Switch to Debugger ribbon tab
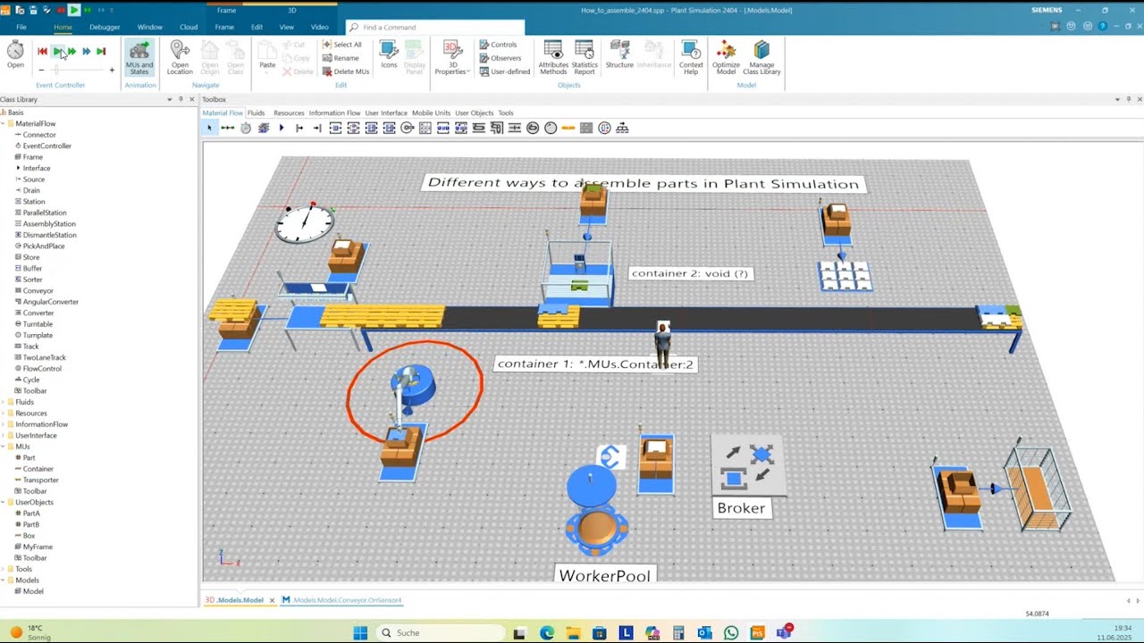 coord(105,27)
